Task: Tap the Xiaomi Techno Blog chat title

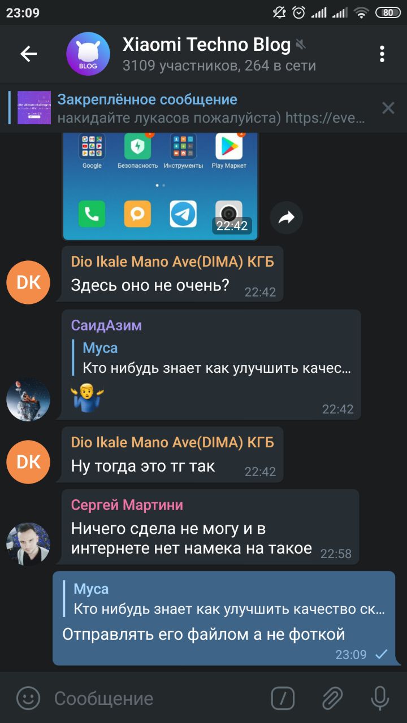Action: coord(207,45)
